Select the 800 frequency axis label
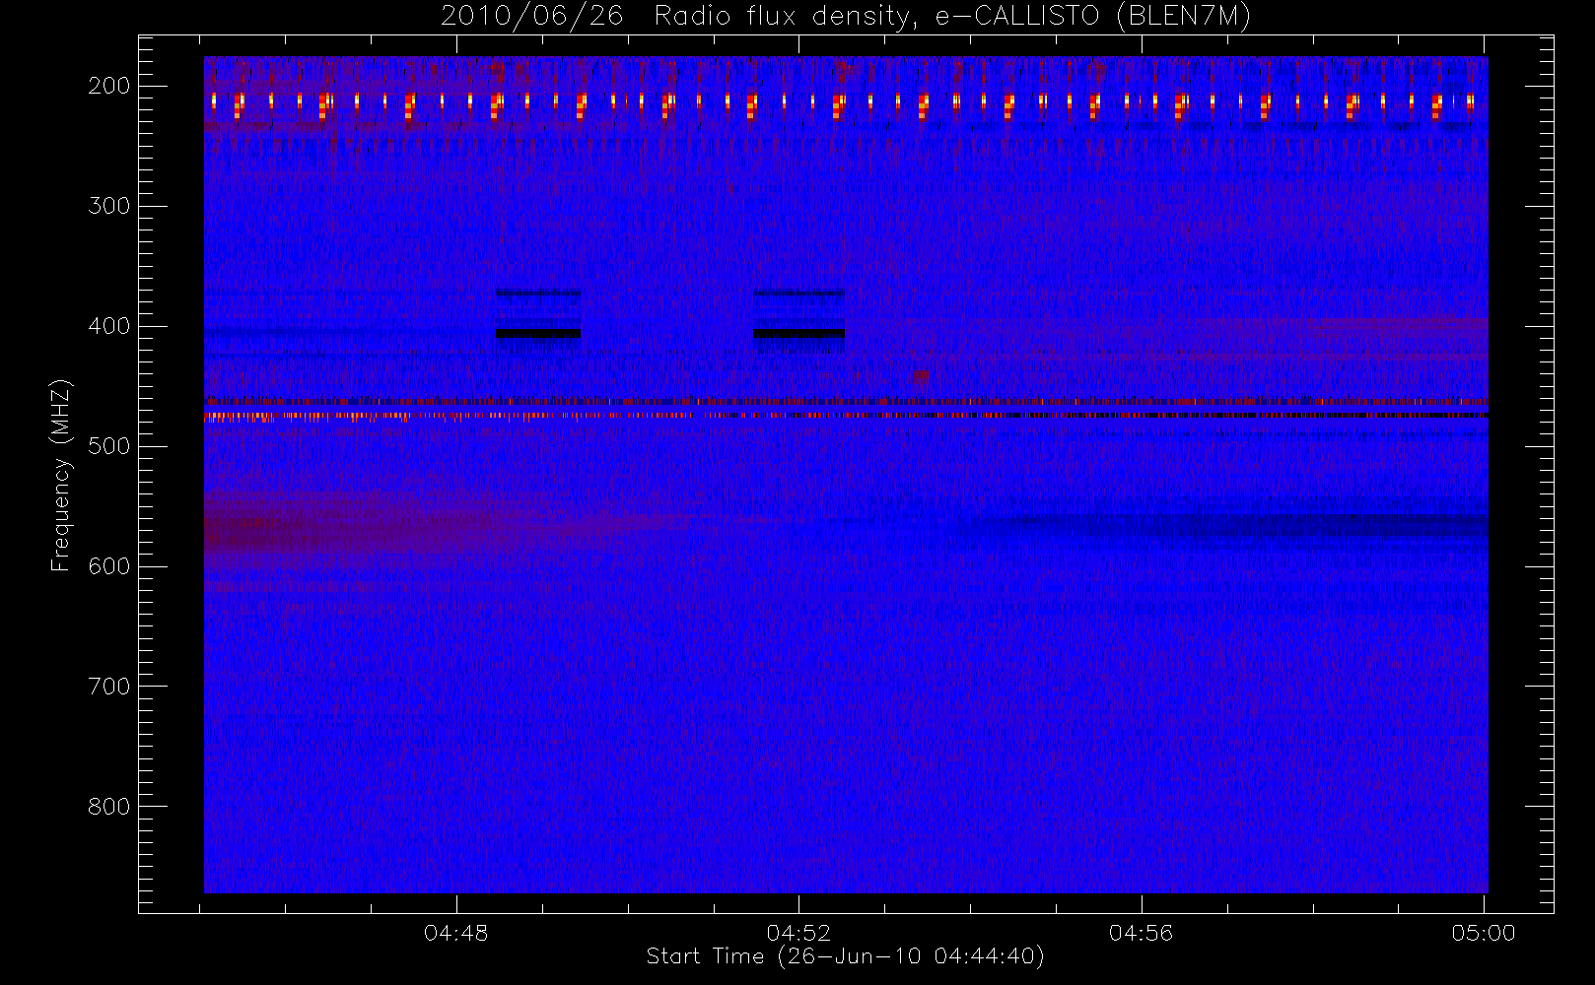The height and width of the screenshot is (985, 1595). [109, 807]
